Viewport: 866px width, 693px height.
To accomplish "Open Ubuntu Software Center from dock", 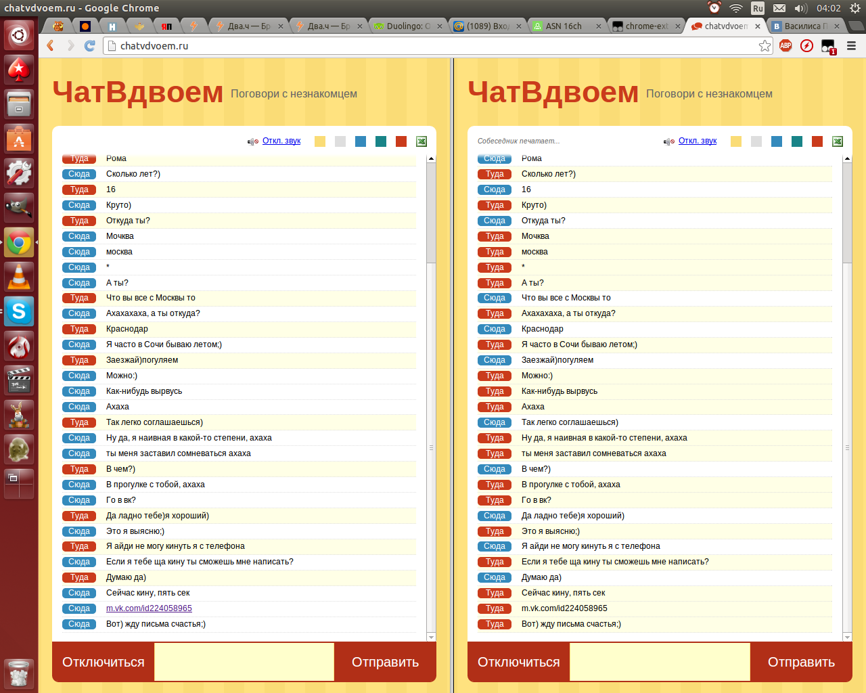I will pos(19,139).
